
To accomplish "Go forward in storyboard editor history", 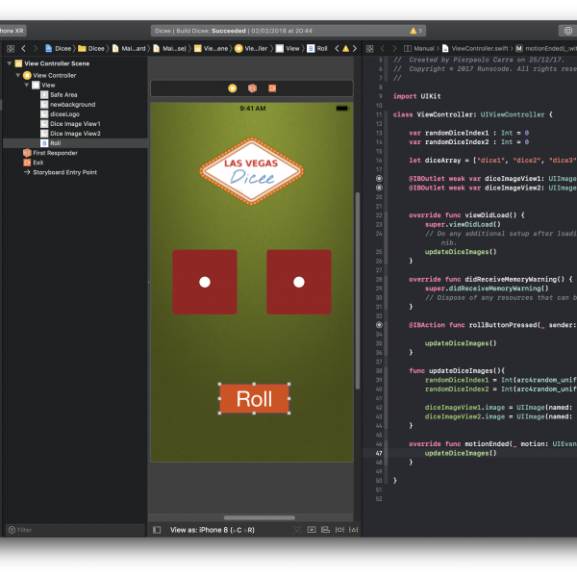I will (36, 49).
